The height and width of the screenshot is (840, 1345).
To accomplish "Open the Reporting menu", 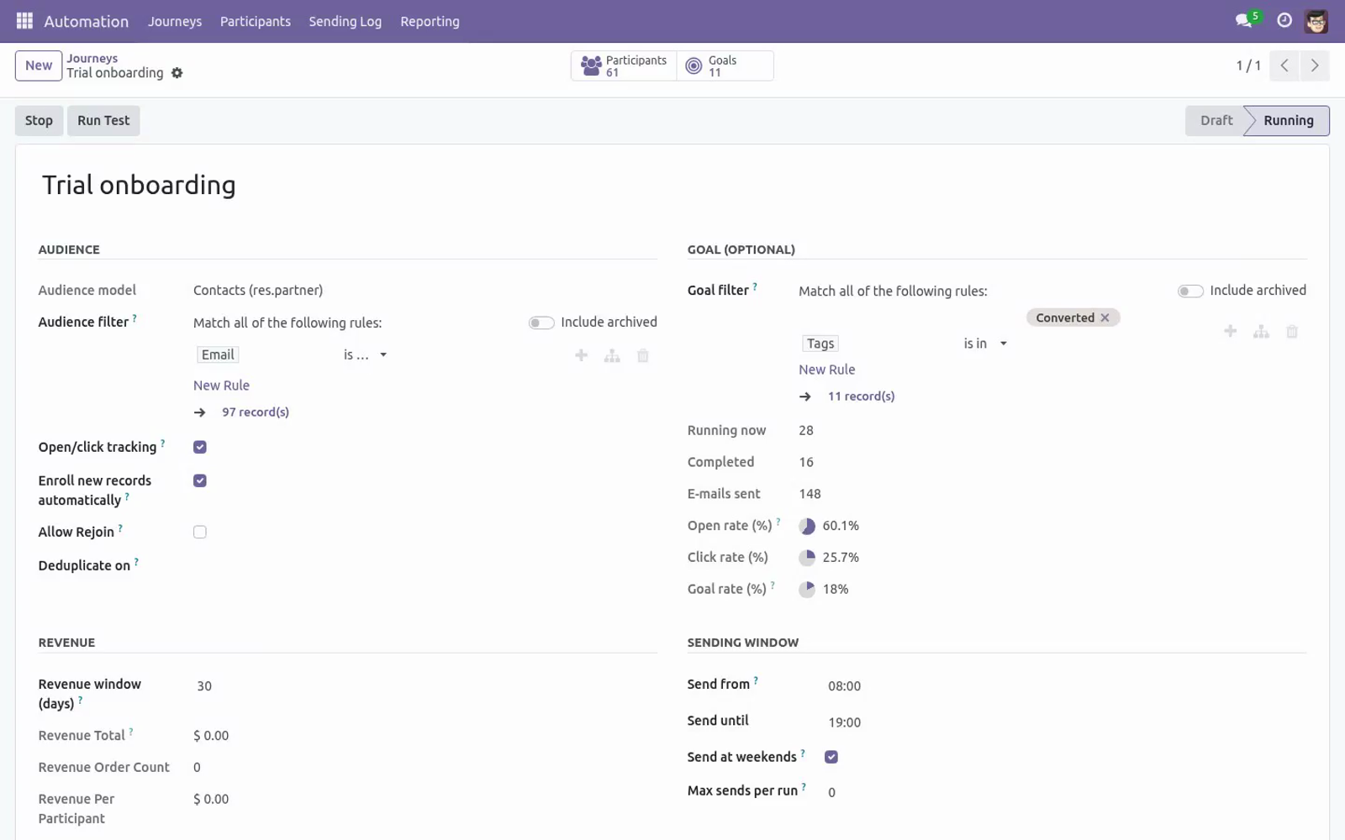I will tap(430, 21).
